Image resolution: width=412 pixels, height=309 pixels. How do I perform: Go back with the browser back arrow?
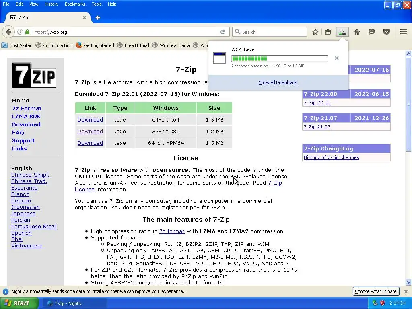[8, 32]
